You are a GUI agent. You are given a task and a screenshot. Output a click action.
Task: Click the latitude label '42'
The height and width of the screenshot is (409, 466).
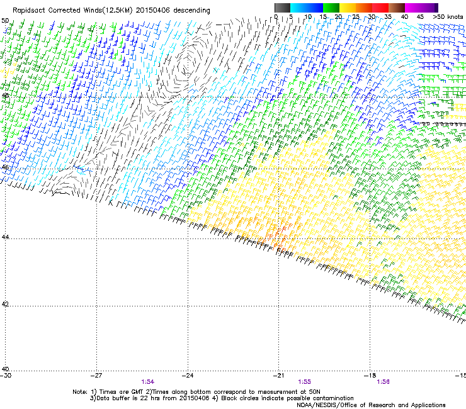(5, 305)
